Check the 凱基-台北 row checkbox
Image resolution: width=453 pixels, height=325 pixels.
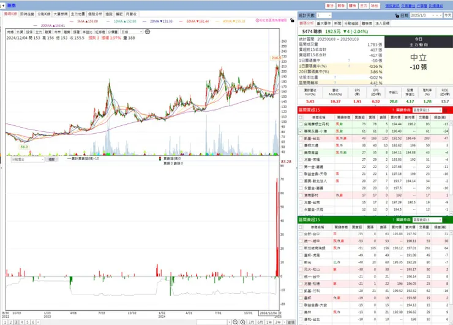301,139
